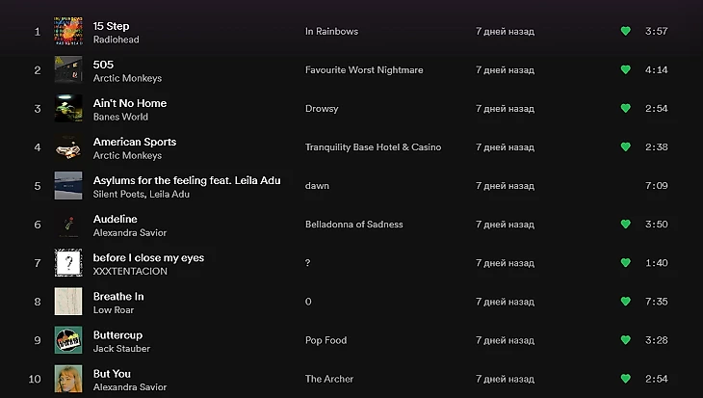703x398 pixels.
Task: Open the Radiohead artist link
Action: (116, 40)
